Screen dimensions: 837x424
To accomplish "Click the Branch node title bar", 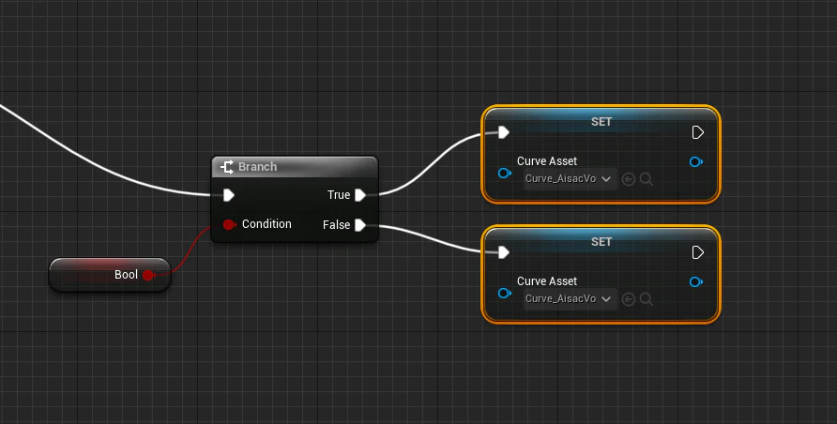I will [295, 167].
